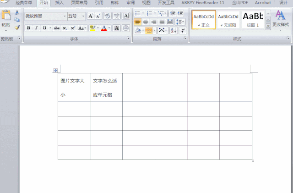293x193 pixels.
Task: Switch to the 页面布局 tab
Action: [79, 3]
